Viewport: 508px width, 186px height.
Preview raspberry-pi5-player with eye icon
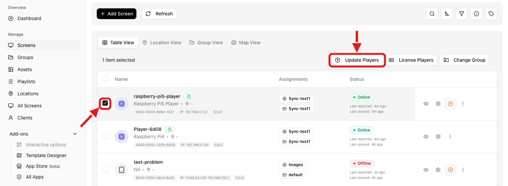point(426,104)
